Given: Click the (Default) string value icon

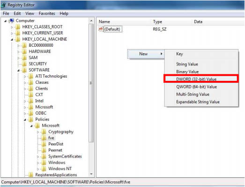Looking at the screenshot, I should click(x=101, y=29).
